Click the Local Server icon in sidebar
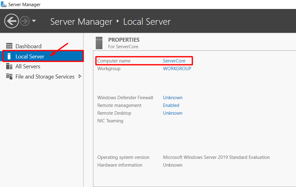The height and width of the screenshot is (187, 296). click(9, 56)
